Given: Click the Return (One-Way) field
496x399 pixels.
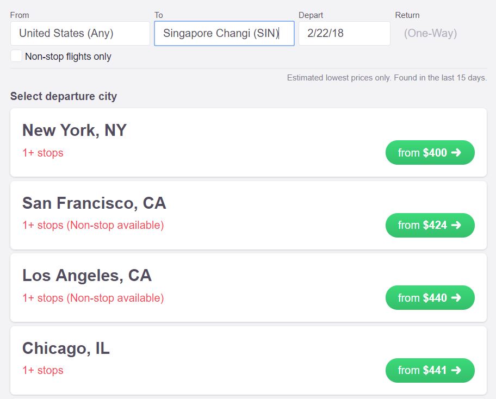Looking at the screenshot, I should (430, 33).
